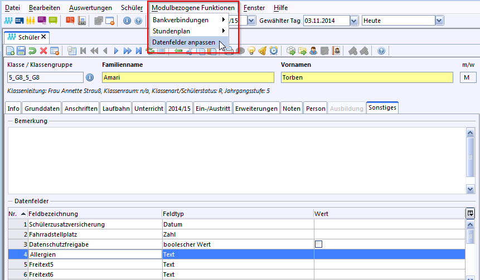Open the Noten tab
Screen dimensions: 480x280
point(291,109)
